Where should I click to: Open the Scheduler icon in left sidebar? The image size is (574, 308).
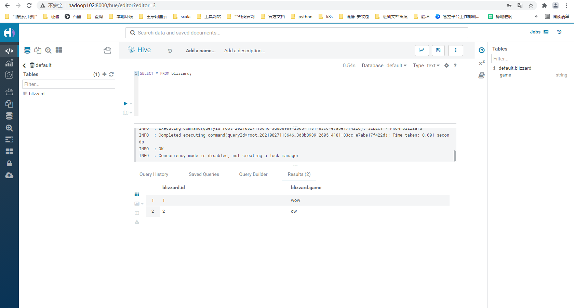pos(9,75)
